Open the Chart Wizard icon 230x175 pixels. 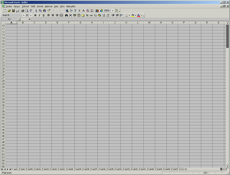click(x=97, y=11)
